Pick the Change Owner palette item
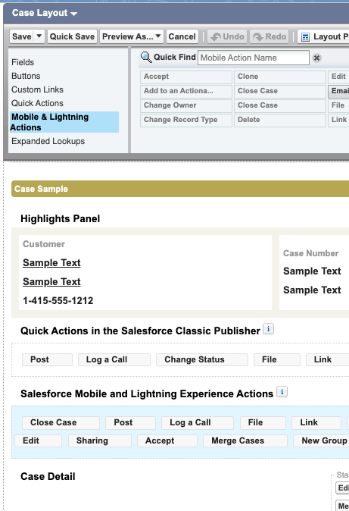Image resolution: width=349 pixels, height=511 pixels. [186, 105]
